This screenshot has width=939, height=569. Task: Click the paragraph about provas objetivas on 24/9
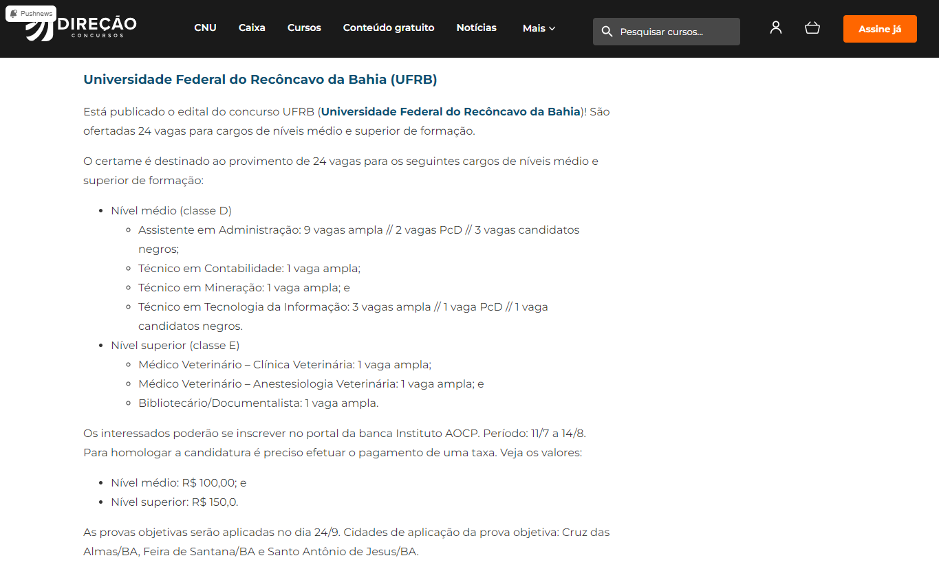pyautogui.click(x=346, y=542)
